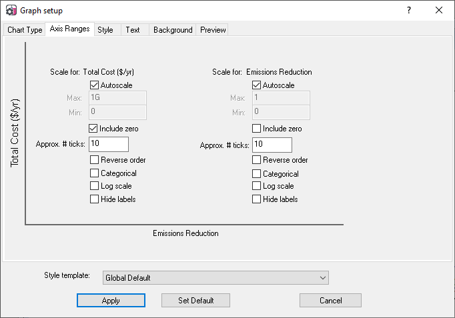This screenshot has width=455, height=318.
Task: Click the 'Style template:' label
Action: click(x=67, y=275)
